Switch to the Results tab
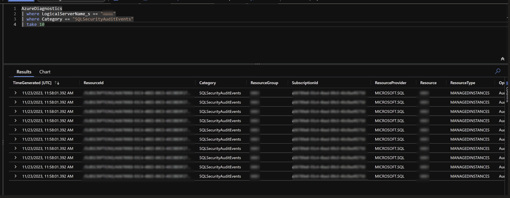The width and height of the screenshot is (510, 198). (24, 72)
